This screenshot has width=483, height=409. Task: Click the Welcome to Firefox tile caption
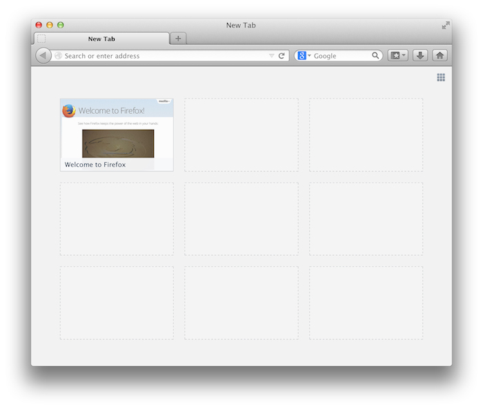[x=95, y=165]
